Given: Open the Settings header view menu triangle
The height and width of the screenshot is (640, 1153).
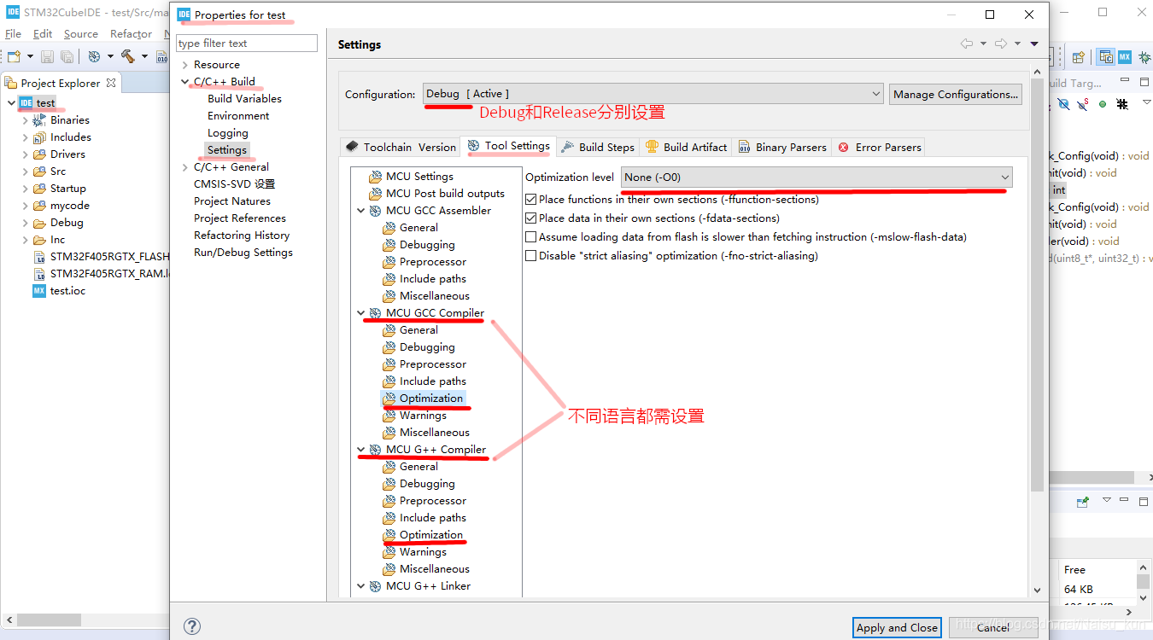Looking at the screenshot, I should [x=1034, y=44].
